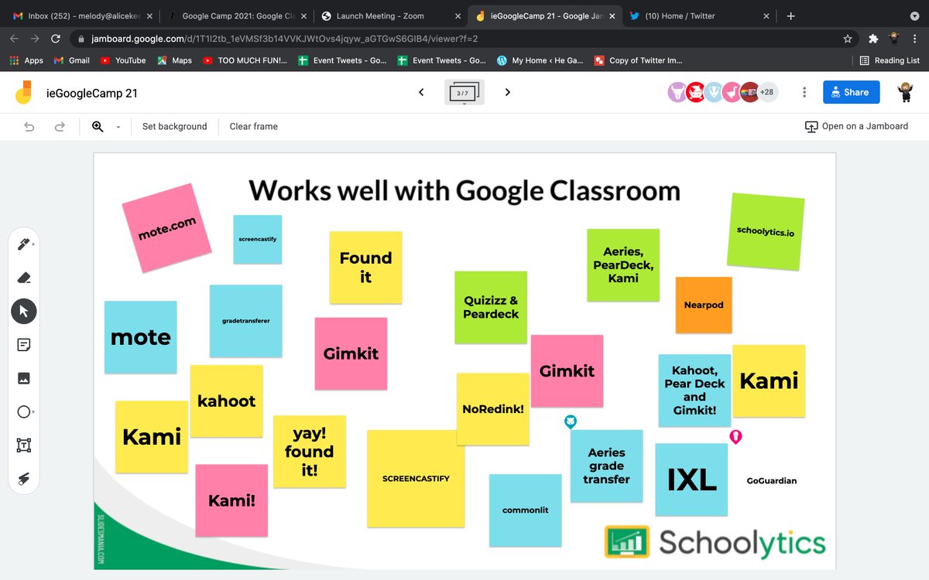929x580 pixels.
Task: Select the pink mote.com sticky note
Action: click(x=166, y=228)
